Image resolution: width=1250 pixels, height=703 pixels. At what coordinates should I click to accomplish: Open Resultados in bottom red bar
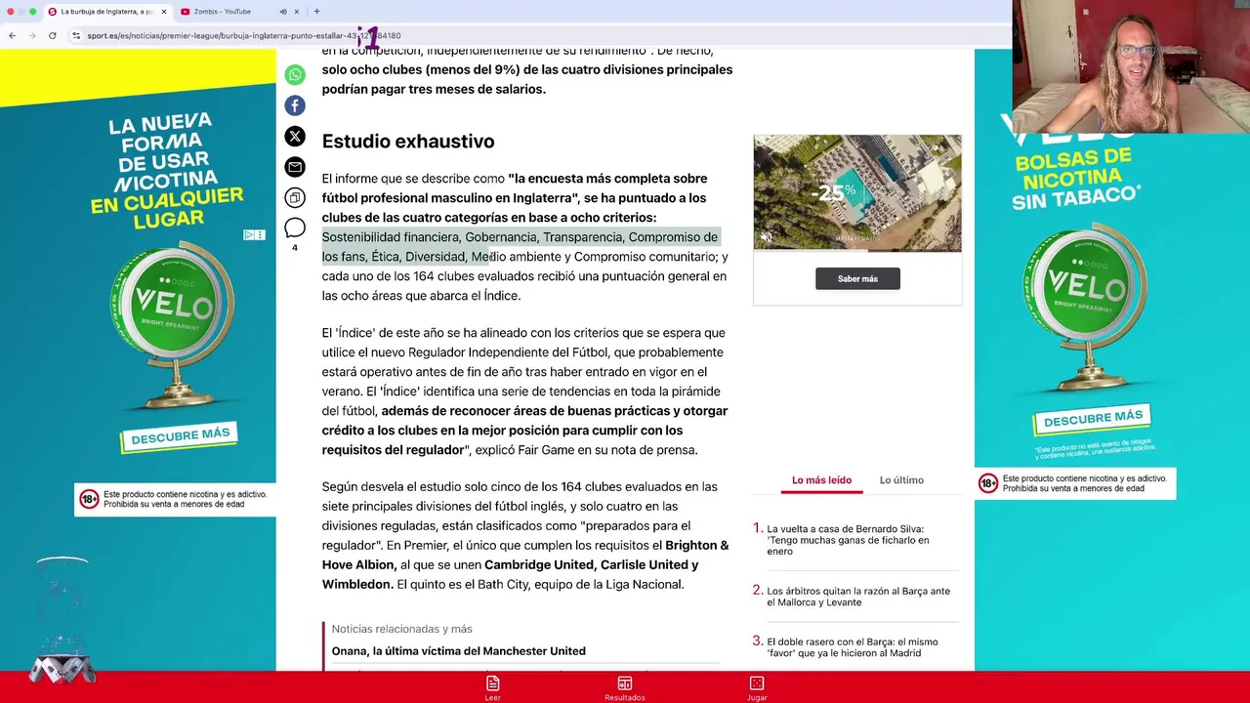(625, 687)
